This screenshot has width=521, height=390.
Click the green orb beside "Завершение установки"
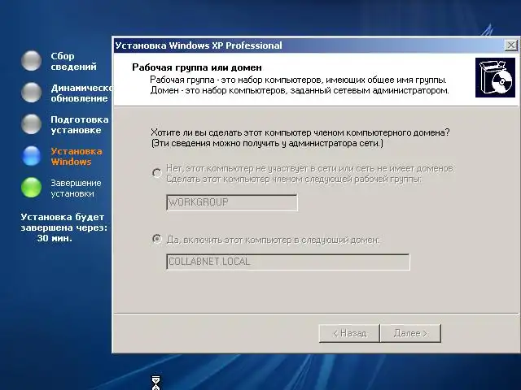coord(31,188)
